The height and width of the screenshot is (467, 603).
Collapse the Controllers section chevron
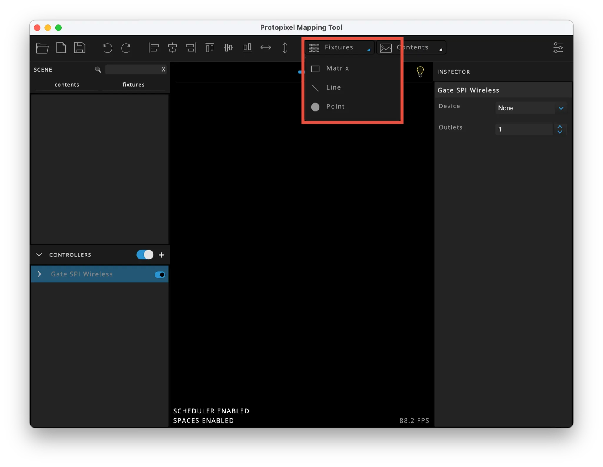(39, 255)
